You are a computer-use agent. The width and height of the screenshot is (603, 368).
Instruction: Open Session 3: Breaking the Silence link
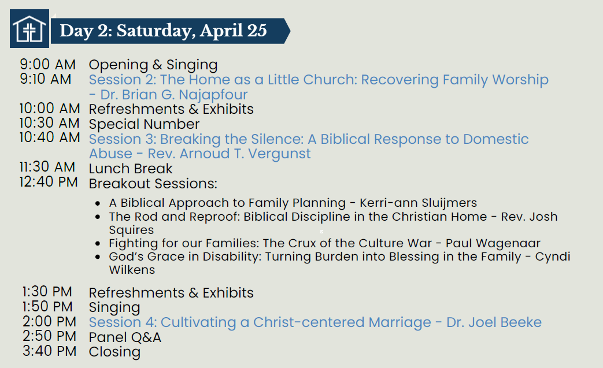click(309, 139)
